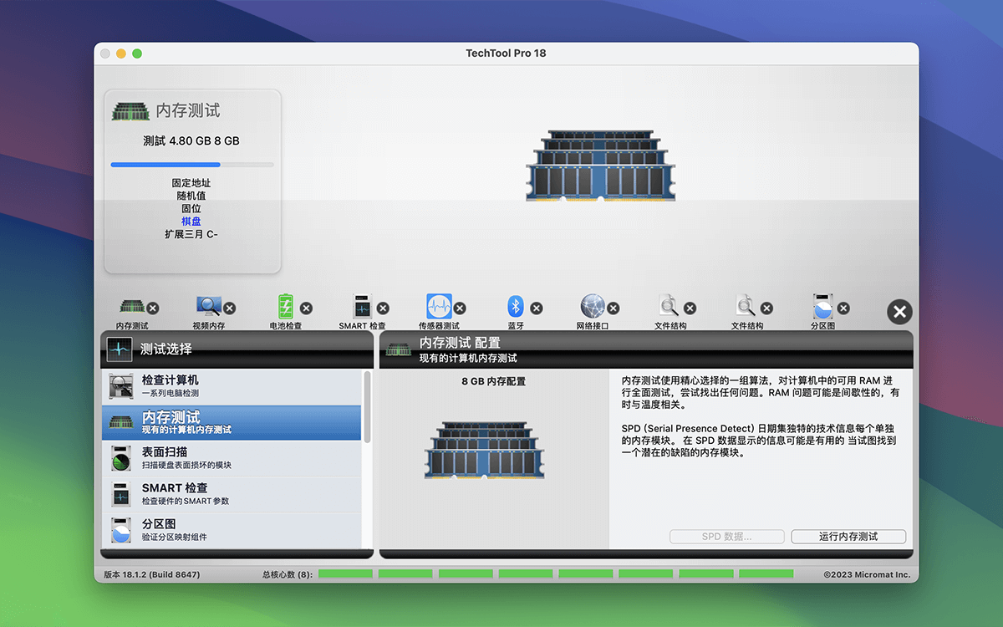The width and height of the screenshot is (1003, 627).
Task: Click the 现有的计算机内存测试 header subtitle
Action: 468,358
